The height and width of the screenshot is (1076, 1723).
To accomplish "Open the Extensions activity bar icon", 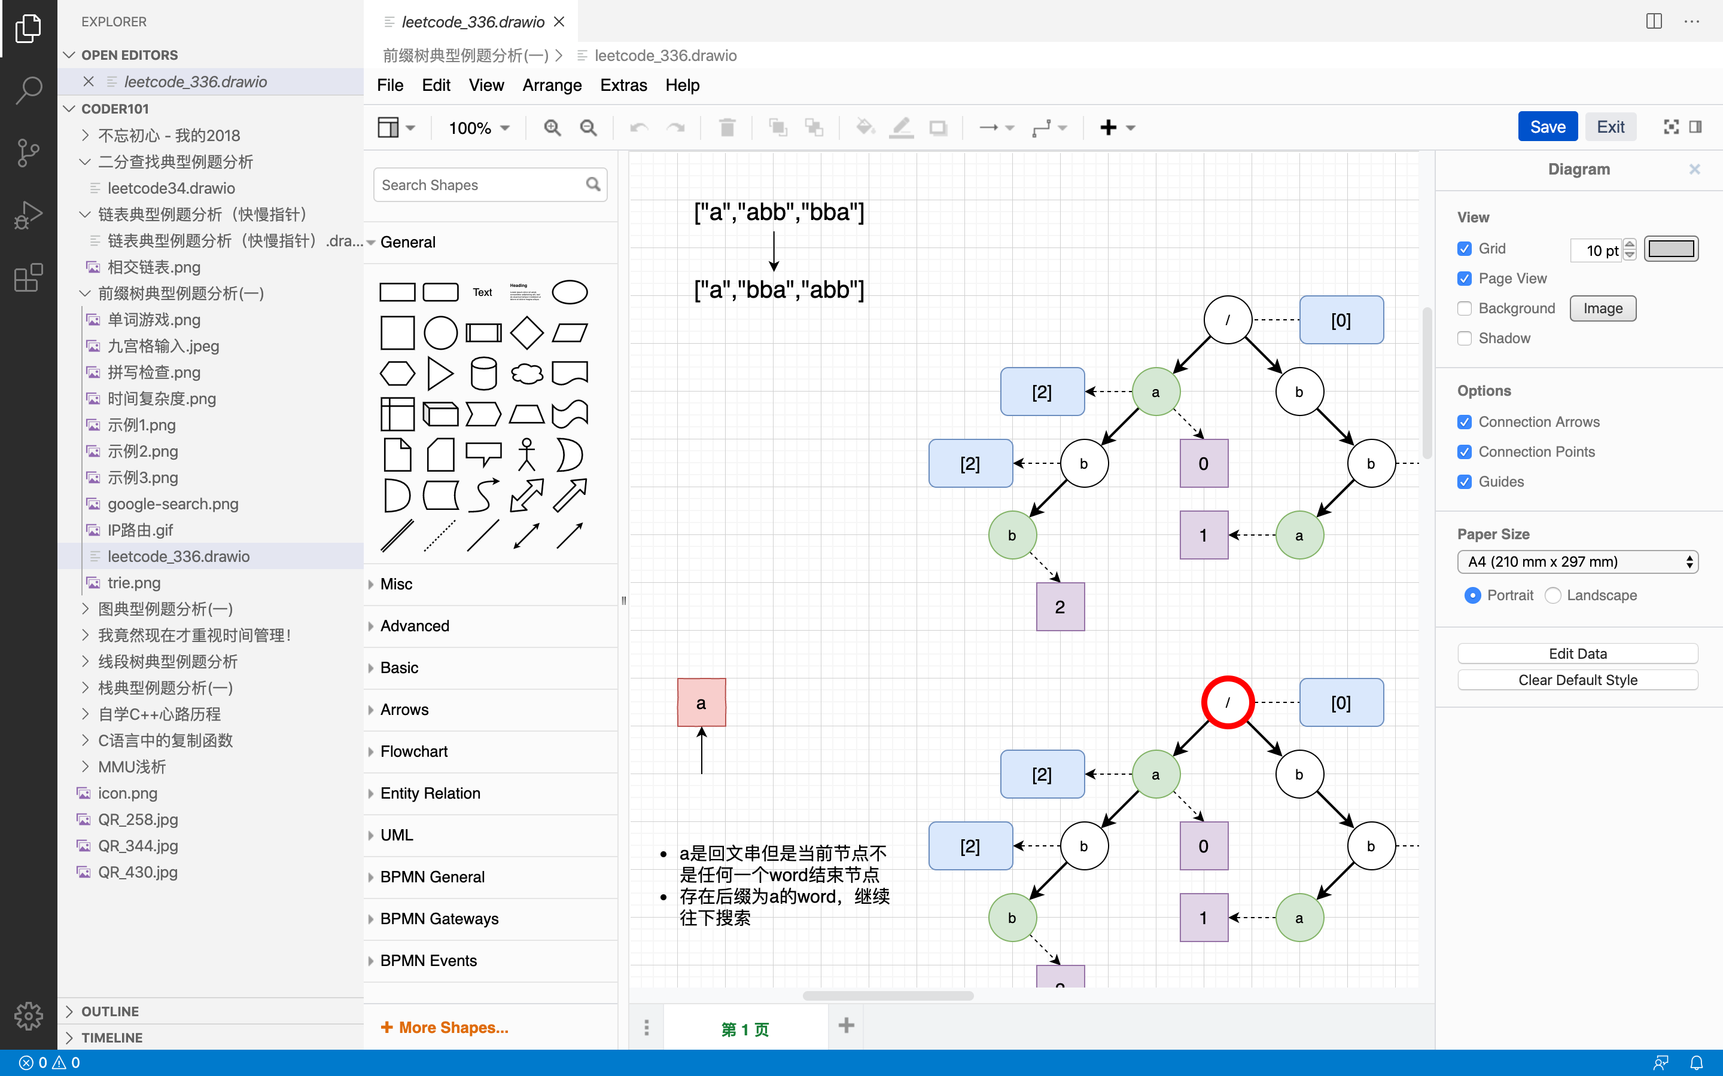I will (29, 277).
